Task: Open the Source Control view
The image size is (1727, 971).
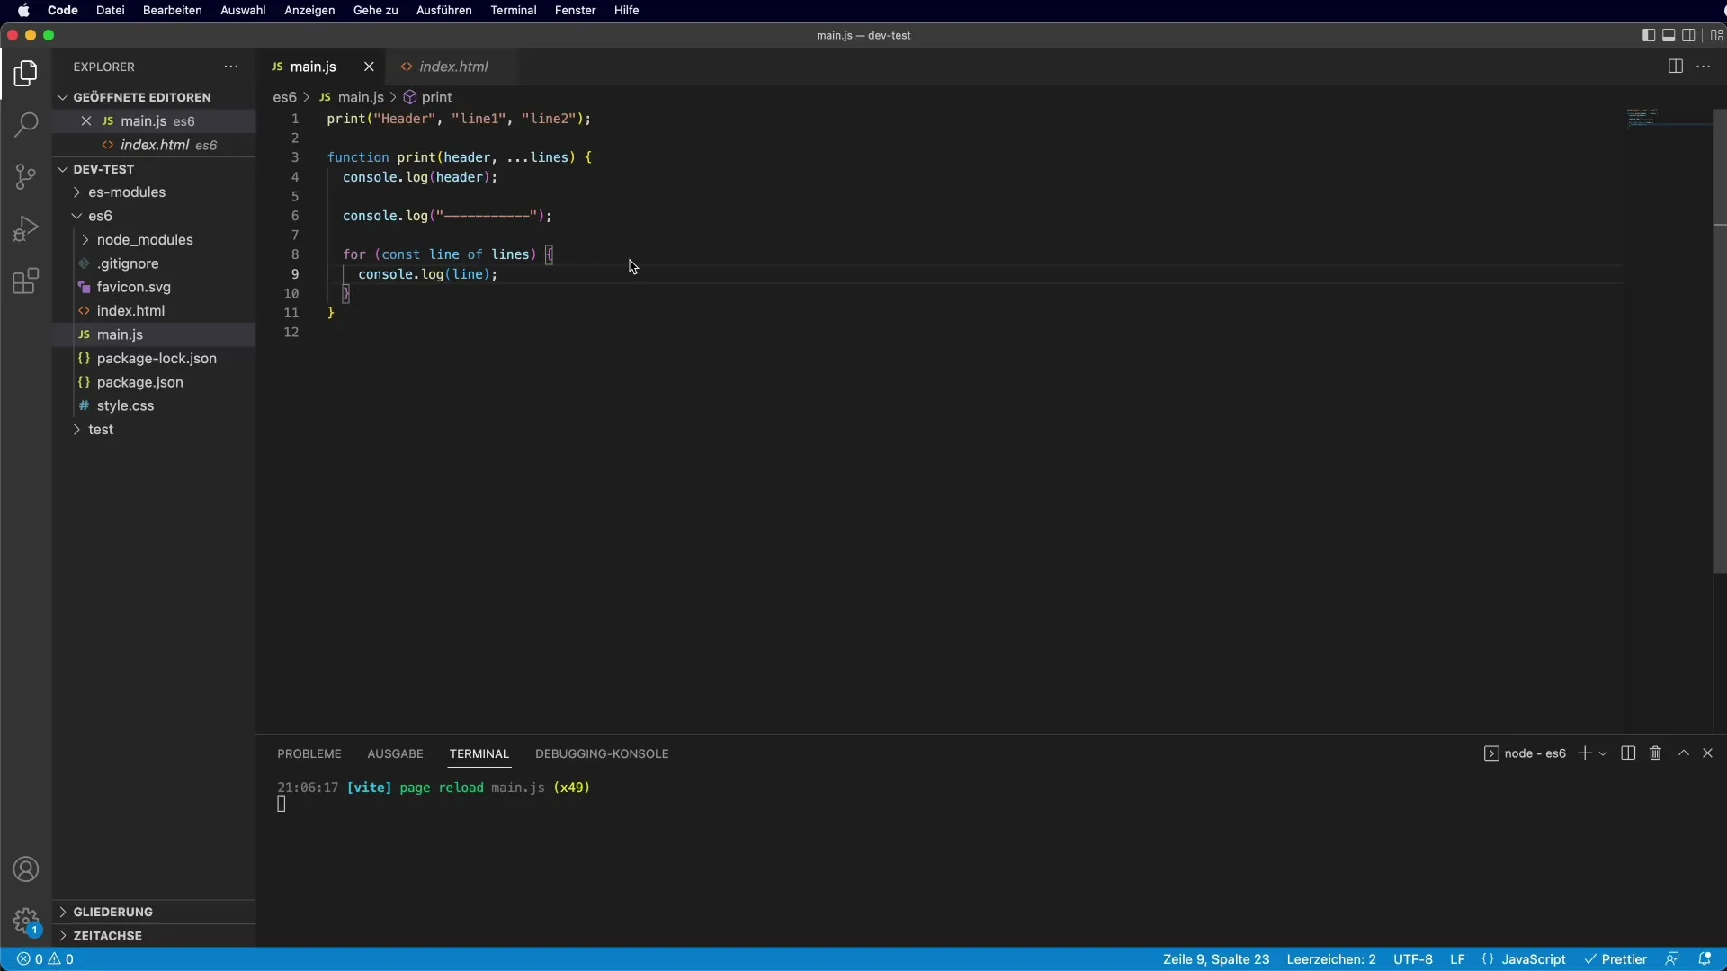Action: pos(26,176)
